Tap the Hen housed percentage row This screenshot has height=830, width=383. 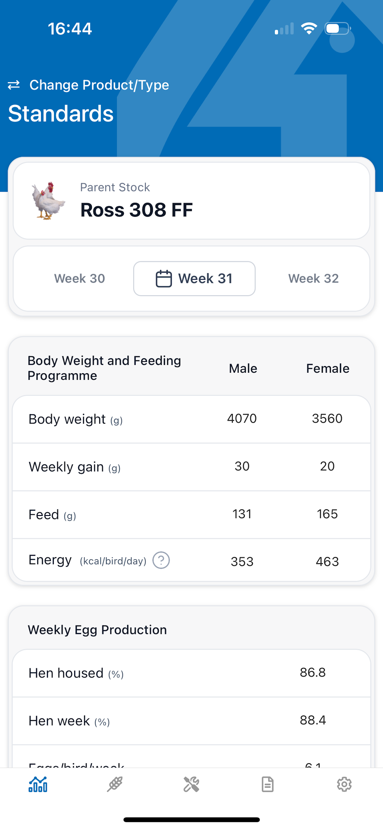point(191,673)
